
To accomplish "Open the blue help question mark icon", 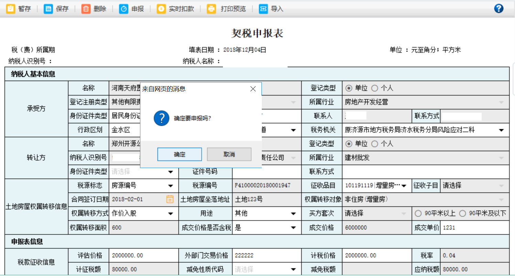I will [498, 9].
